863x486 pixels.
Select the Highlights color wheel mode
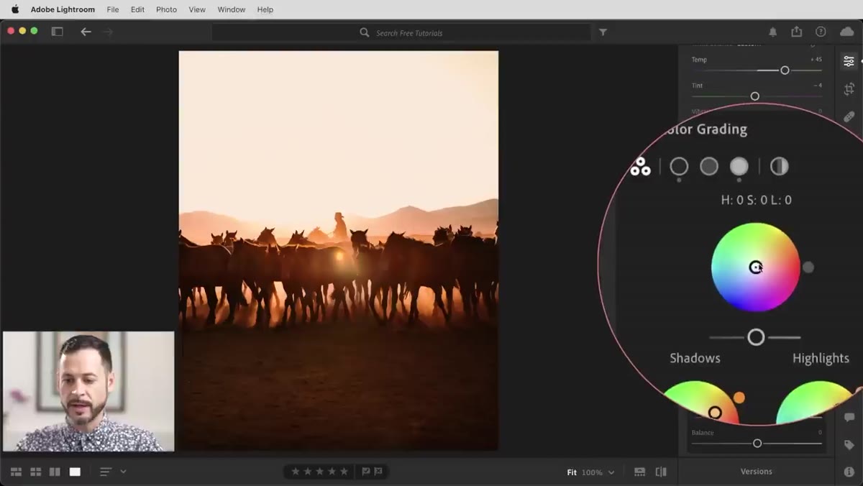[x=739, y=167]
